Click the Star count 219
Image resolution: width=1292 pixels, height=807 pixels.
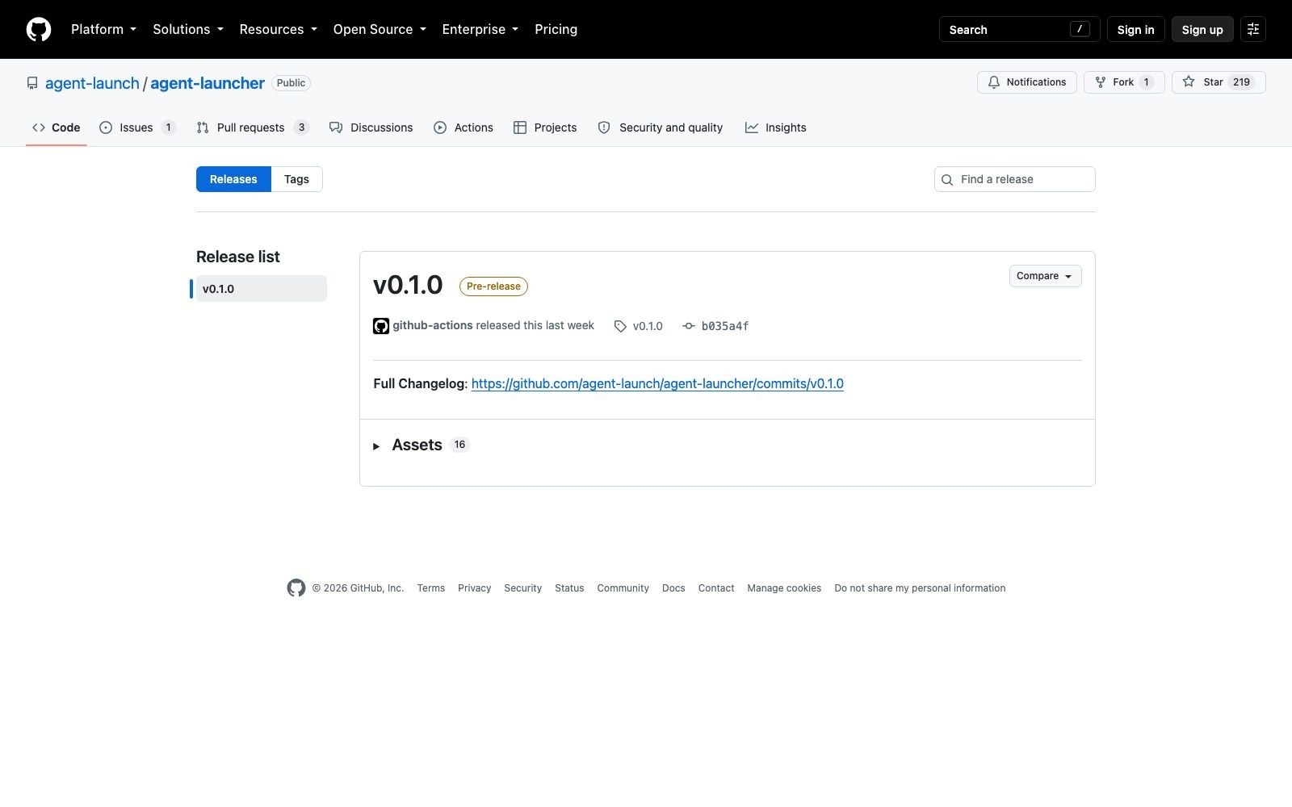pos(1241,82)
